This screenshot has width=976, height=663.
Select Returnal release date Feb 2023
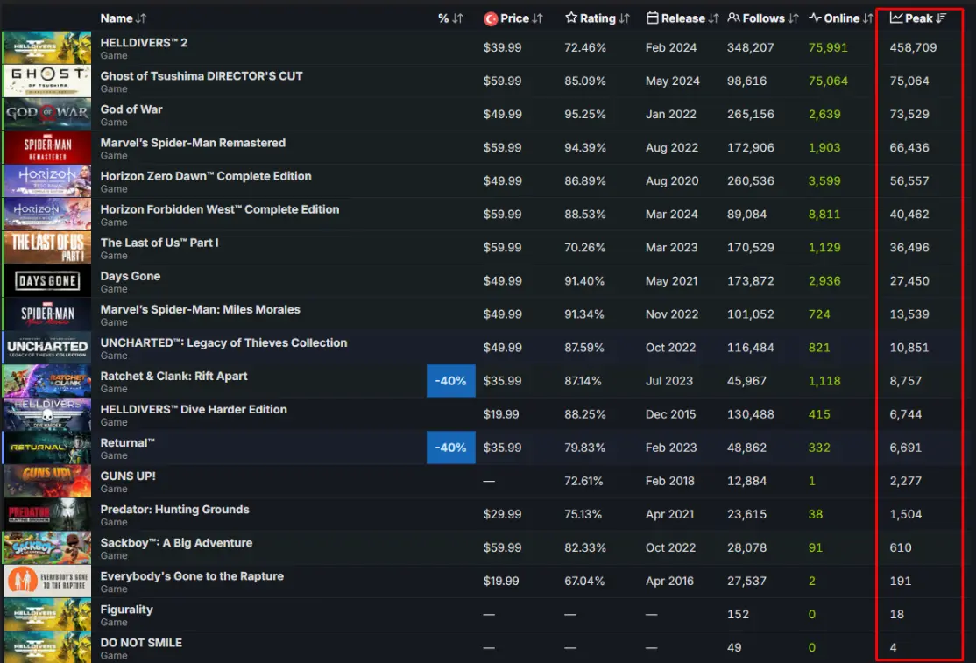click(x=671, y=448)
